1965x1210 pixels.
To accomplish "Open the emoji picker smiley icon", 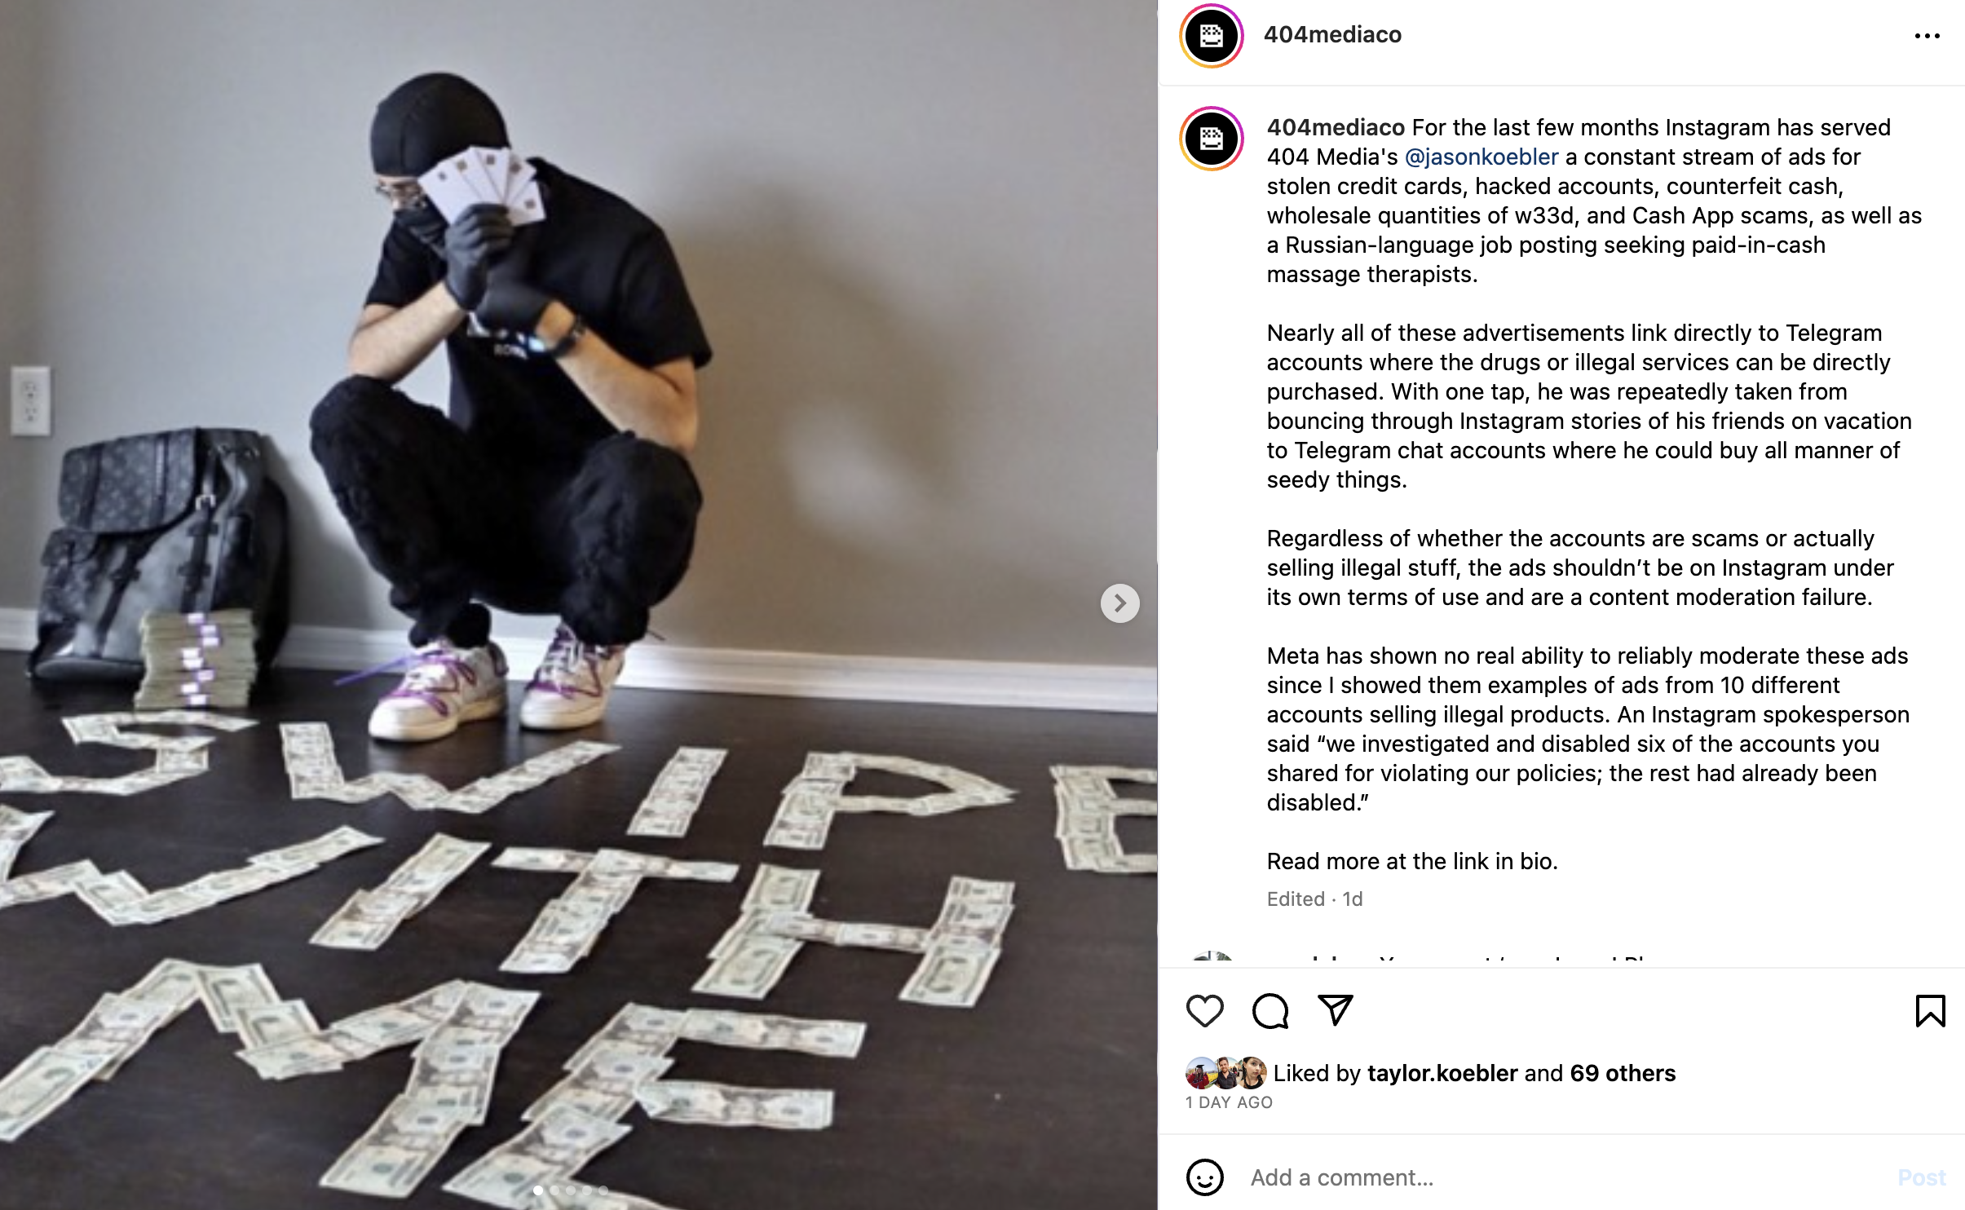I will pyautogui.click(x=1204, y=1177).
